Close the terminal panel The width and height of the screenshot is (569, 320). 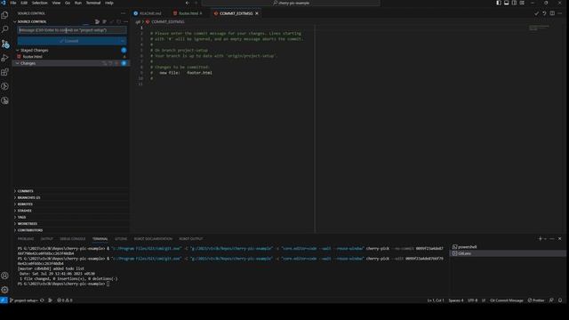(559, 239)
